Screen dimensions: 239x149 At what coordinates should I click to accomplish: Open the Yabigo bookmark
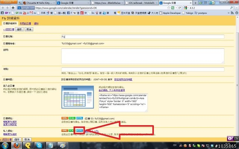click(187, 13)
